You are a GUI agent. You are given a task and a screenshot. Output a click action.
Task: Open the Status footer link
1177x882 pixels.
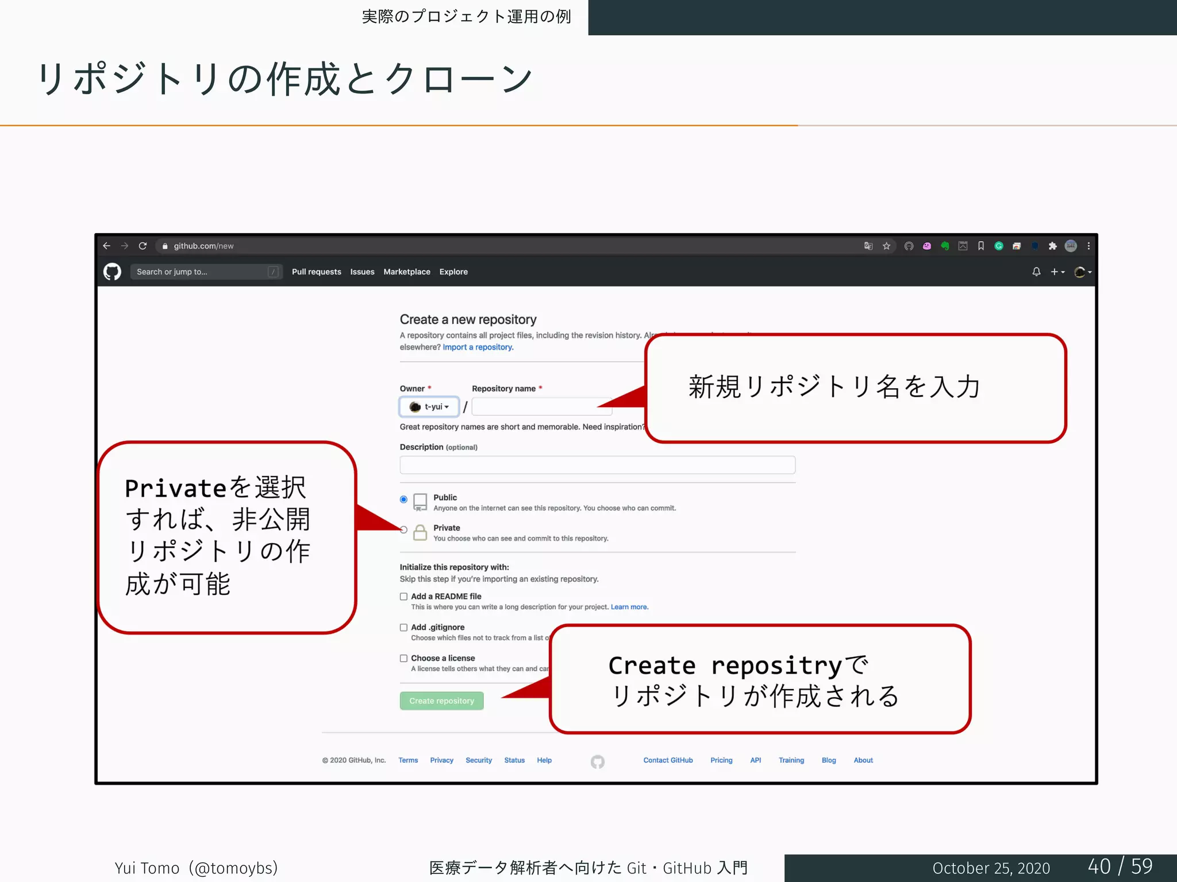[x=514, y=760]
